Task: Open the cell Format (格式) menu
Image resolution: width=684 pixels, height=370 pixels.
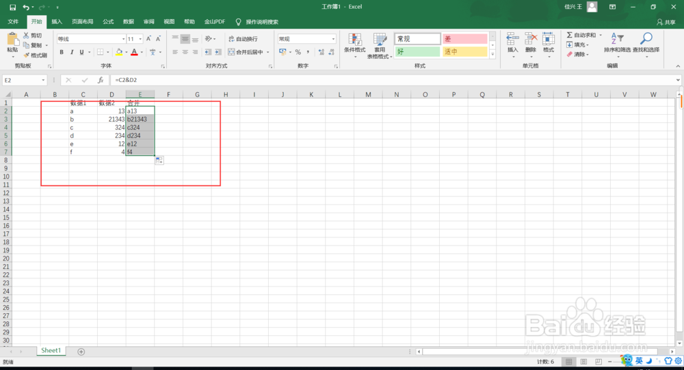Action: (549, 44)
